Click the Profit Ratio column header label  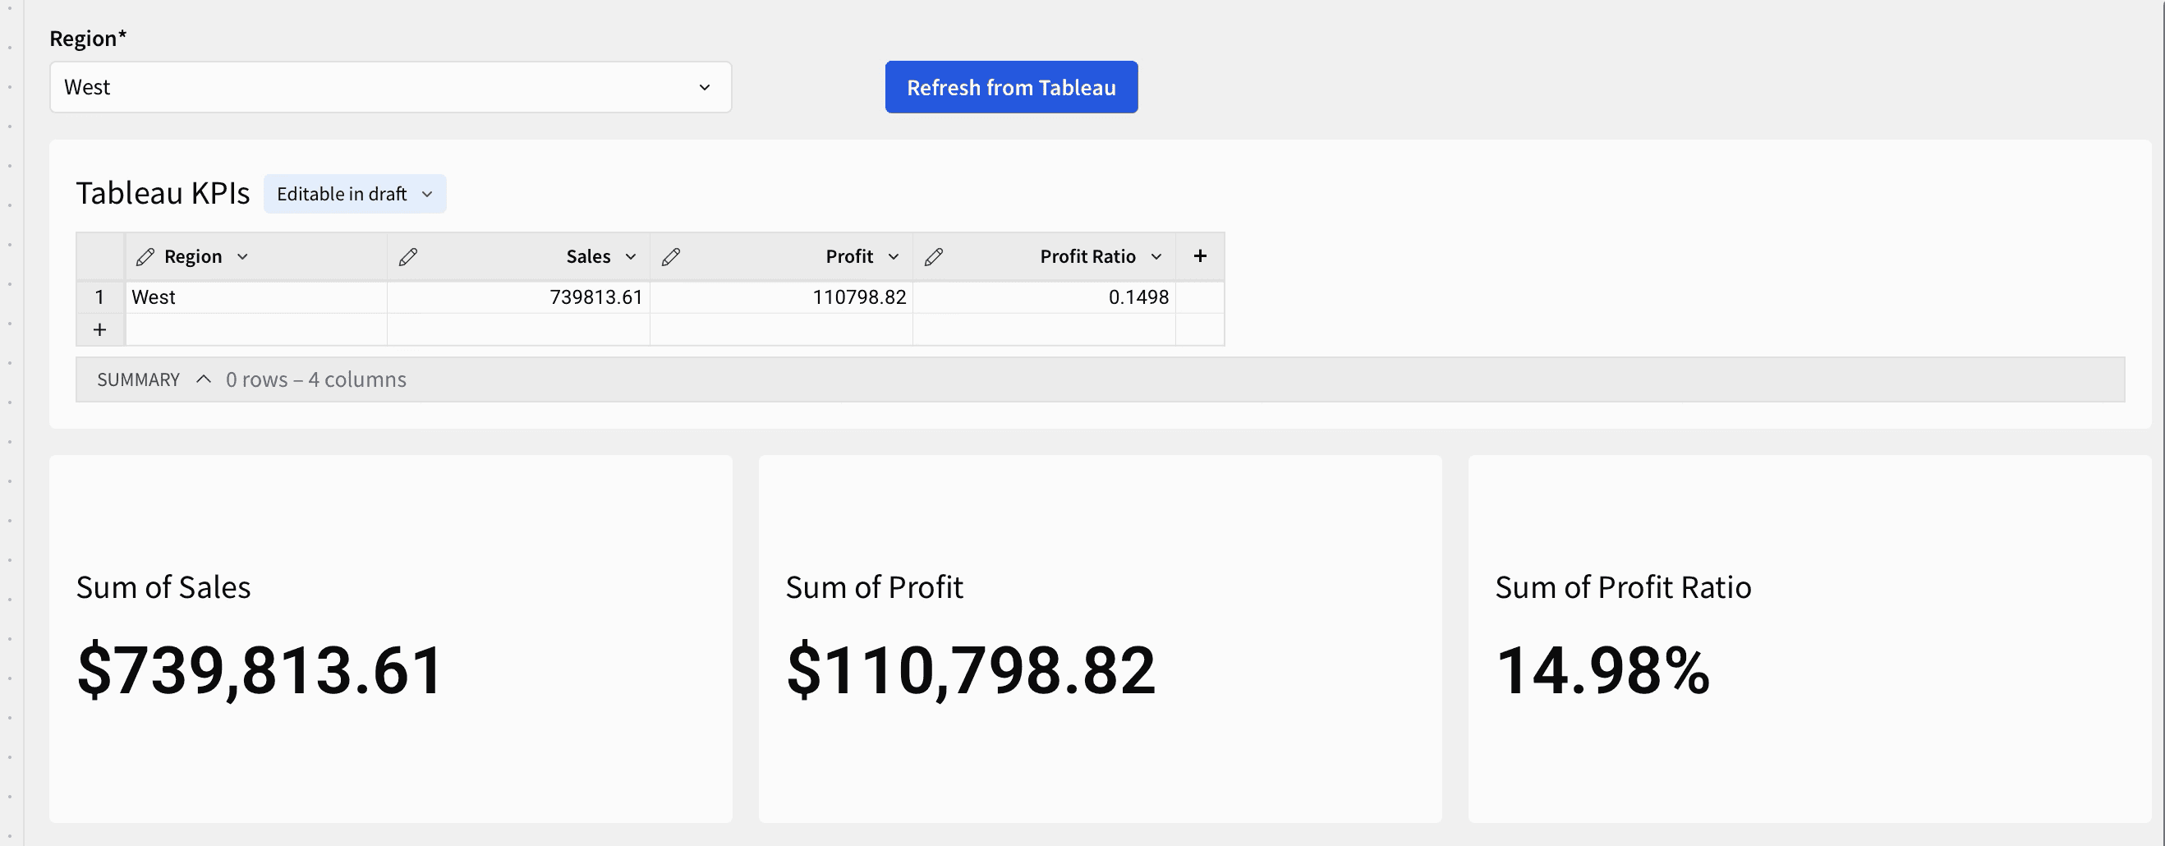pyautogui.click(x=1088, y=257)
